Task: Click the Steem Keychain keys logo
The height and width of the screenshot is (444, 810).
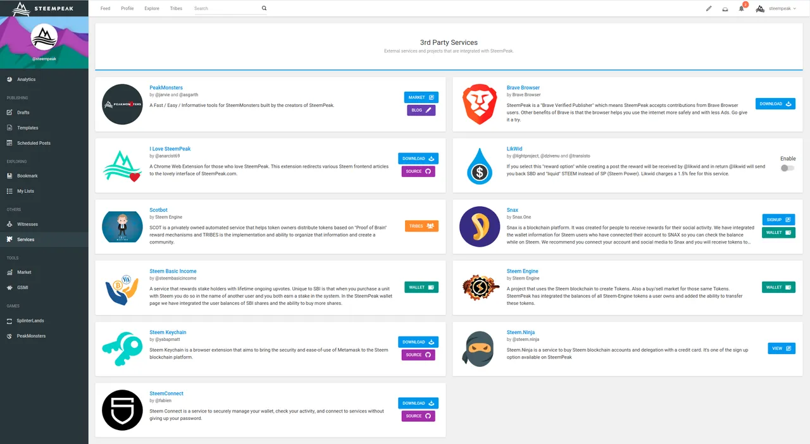Action: [122, 348]
